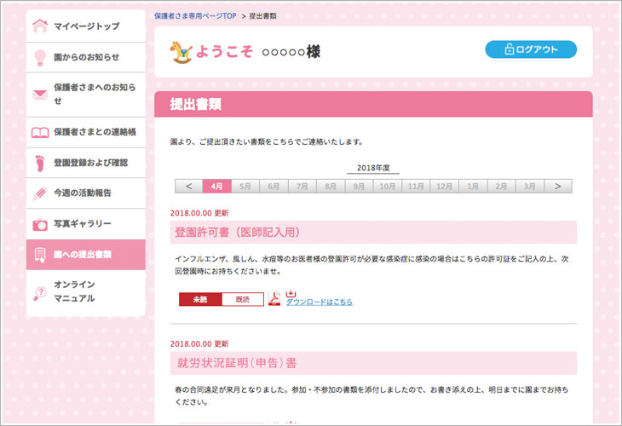This screenshot has width=622, height=426.
Task: Open オンラインマニュアル menu item
Action: click(86, 293)
